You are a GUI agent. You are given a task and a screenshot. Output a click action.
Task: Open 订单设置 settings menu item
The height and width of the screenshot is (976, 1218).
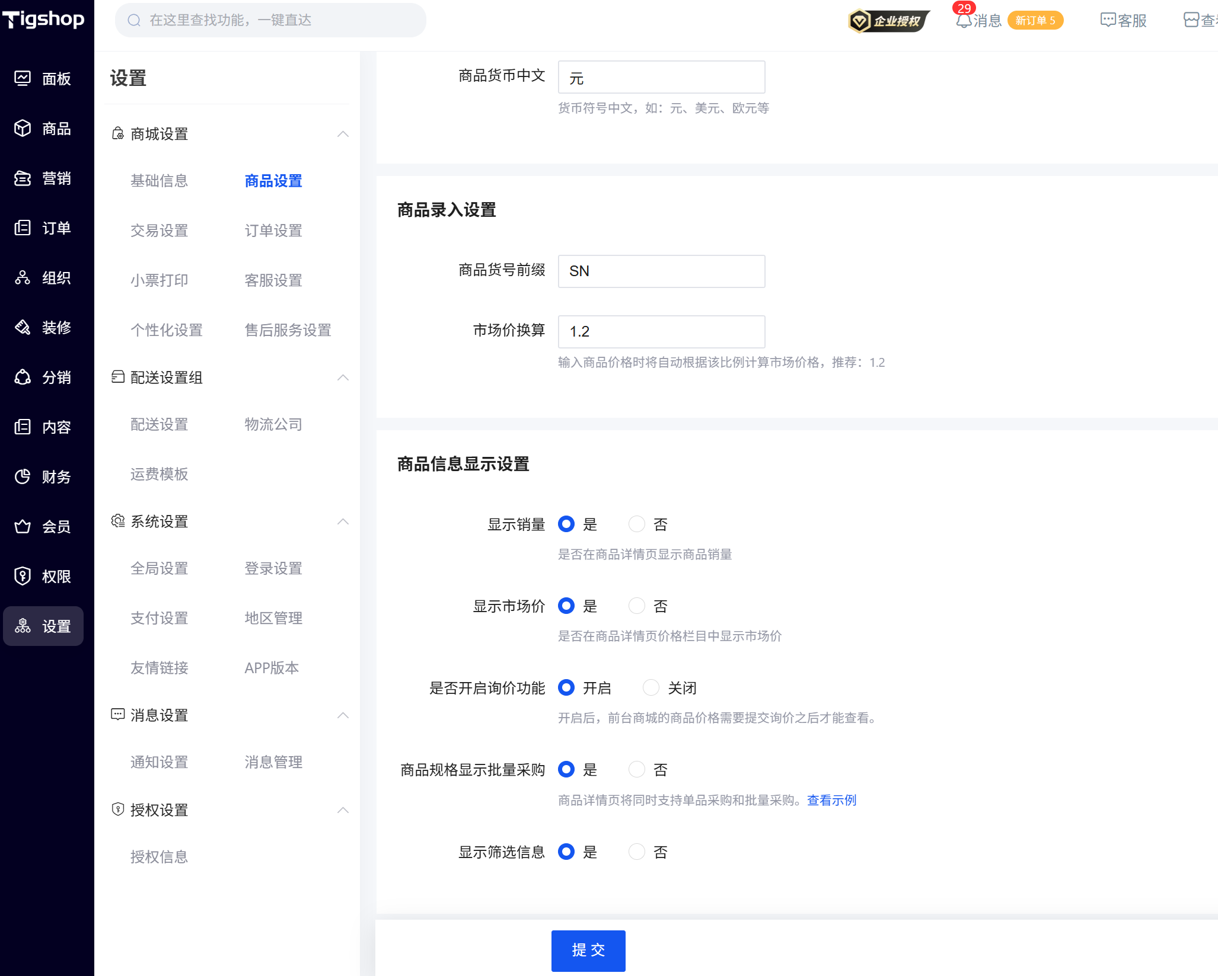pyautogui.click(x=273, y=231)
